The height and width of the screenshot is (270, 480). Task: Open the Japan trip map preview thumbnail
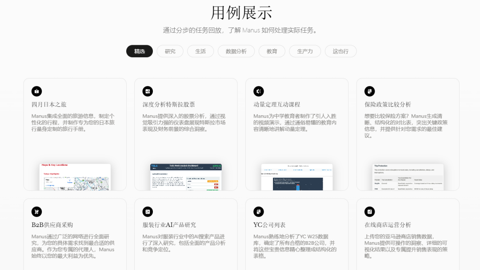75,177
